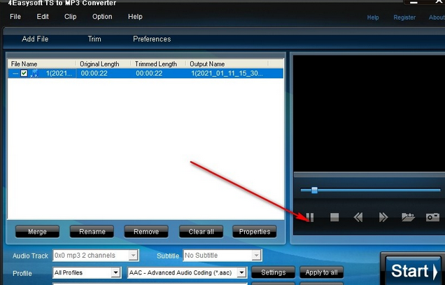Screen dimensions: 445x285
Task: Click the Trimmed Length column header
Action: pyautogui.click(x=158, y=64)
